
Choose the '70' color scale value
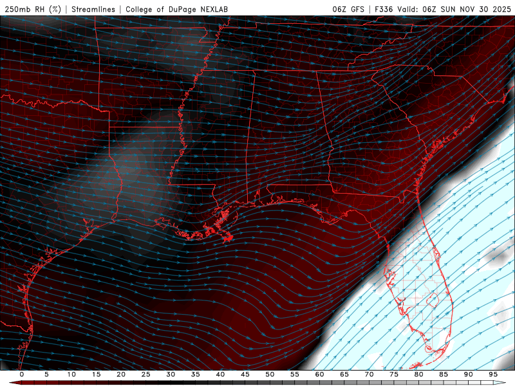[x=369, y=374]
